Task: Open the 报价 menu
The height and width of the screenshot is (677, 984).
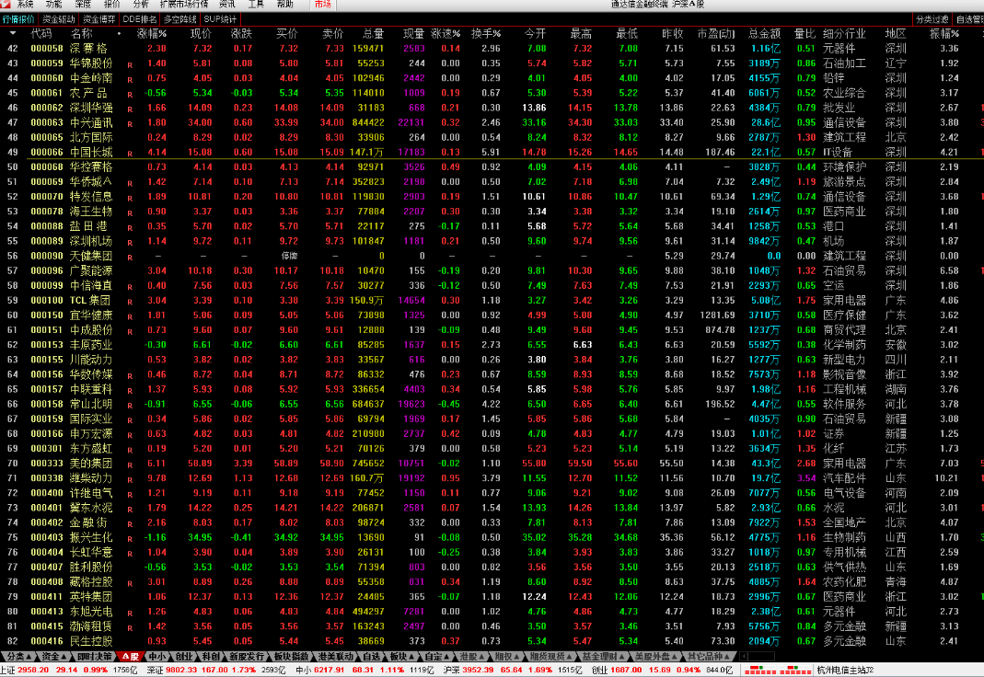Action: [x=111, y=4]
